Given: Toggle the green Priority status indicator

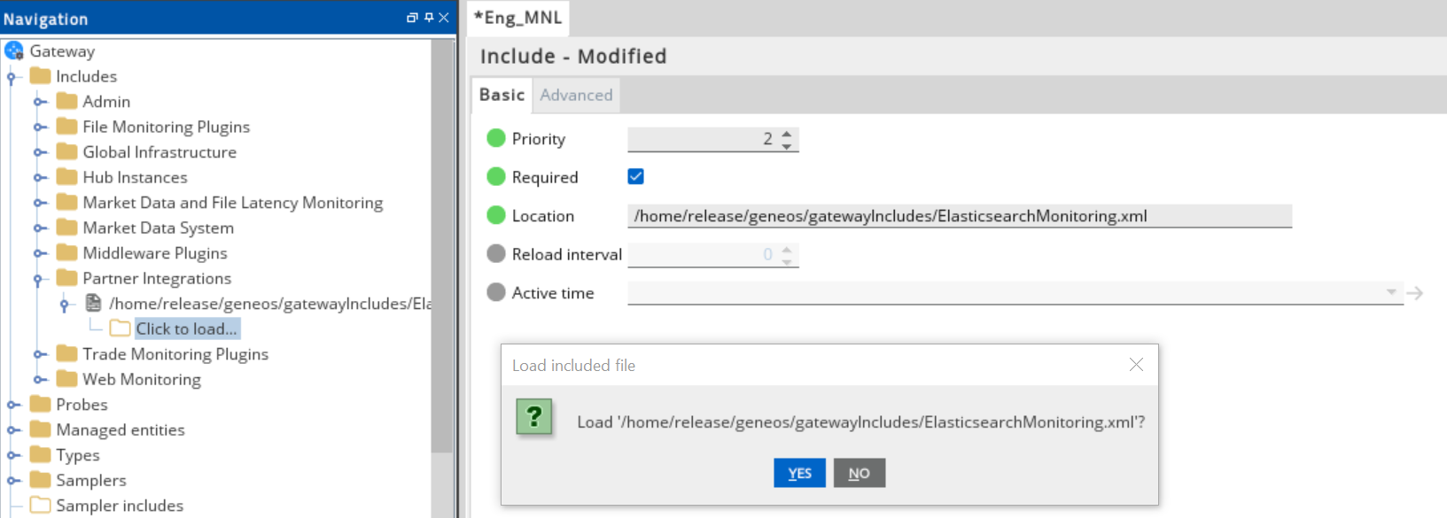Looking at the screenshot, I should [x=496, y=139].
